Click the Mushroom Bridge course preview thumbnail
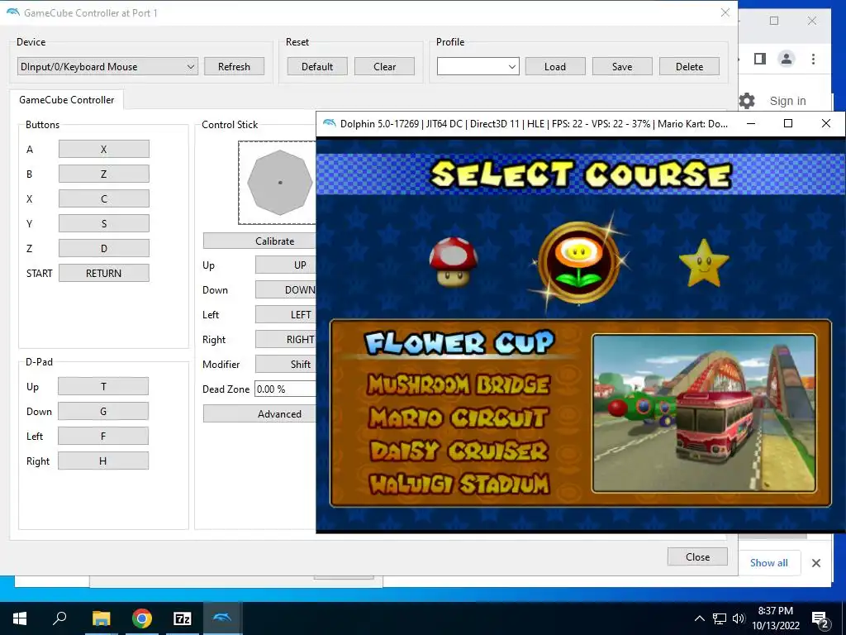 (x=704, y=413)
